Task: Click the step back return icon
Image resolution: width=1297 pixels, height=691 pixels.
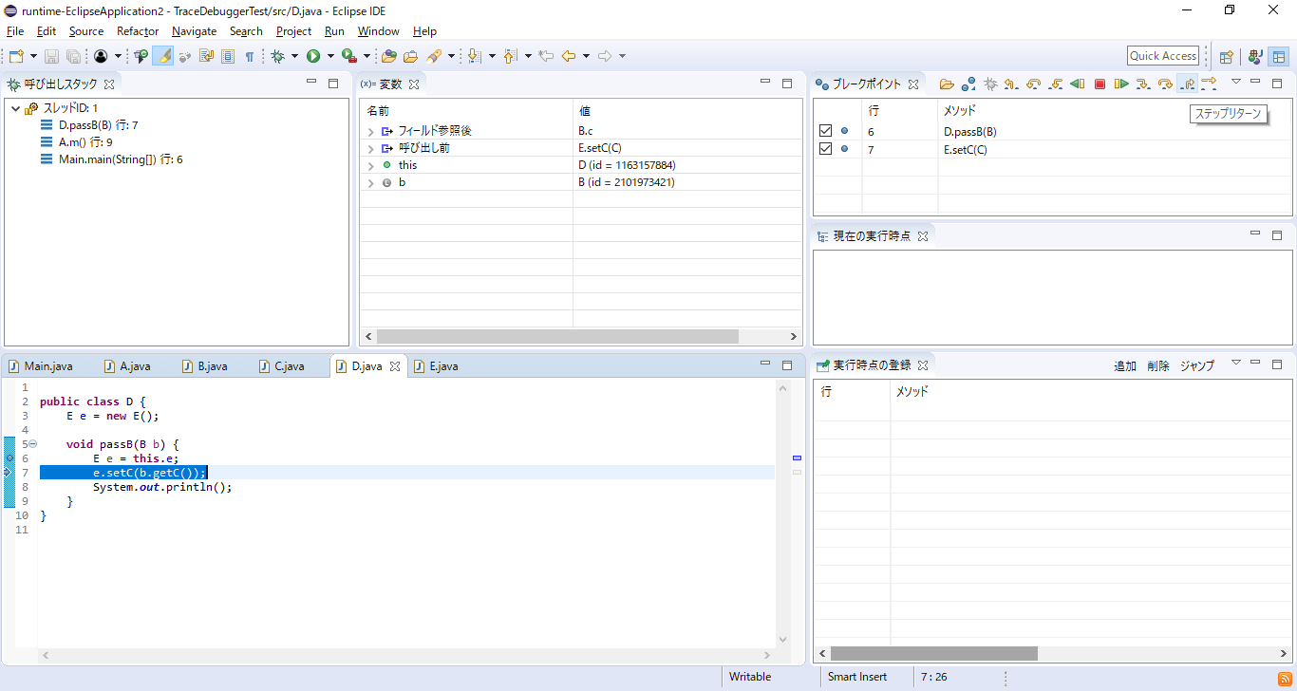Action: (x=1011, y=84)
